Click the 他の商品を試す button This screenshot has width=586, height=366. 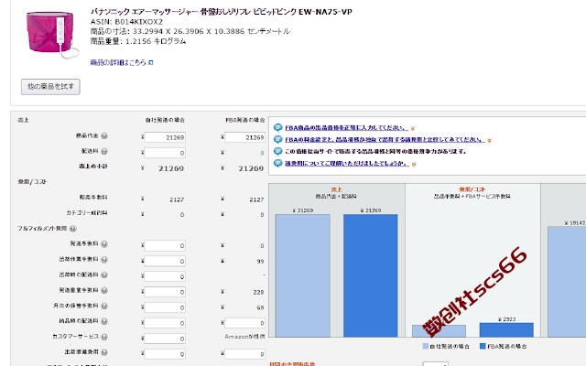pyautogui.click(x=50, y=87)
